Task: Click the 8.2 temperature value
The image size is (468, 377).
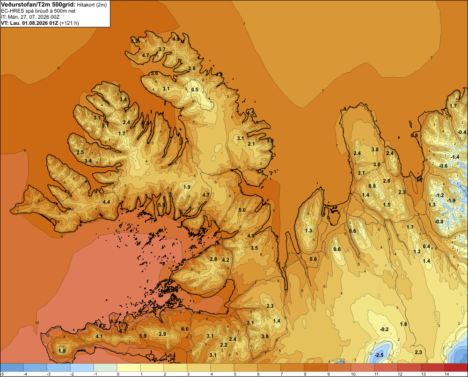Action: click(114, 321)
